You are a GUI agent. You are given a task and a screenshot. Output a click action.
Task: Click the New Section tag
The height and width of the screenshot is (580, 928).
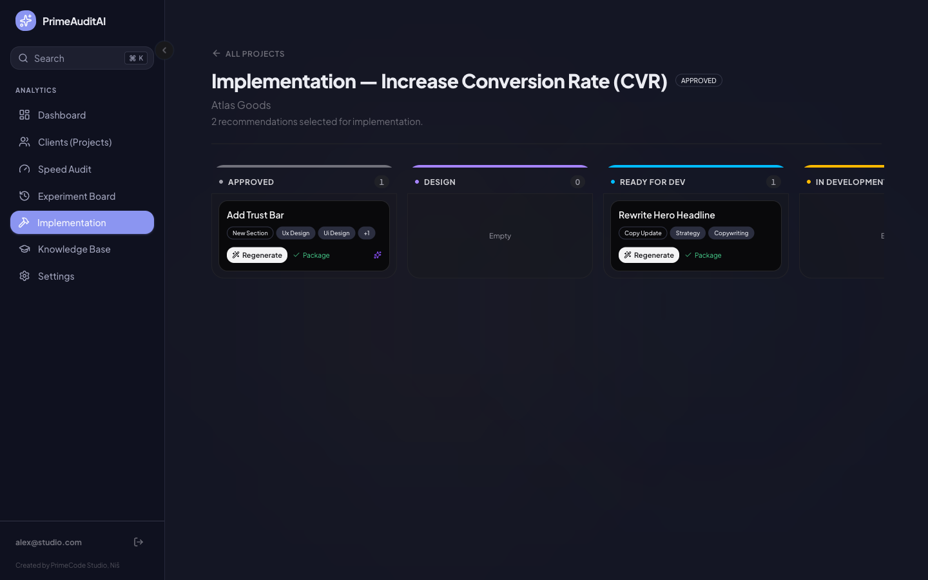pyautogui.click(x=250, y=233)
